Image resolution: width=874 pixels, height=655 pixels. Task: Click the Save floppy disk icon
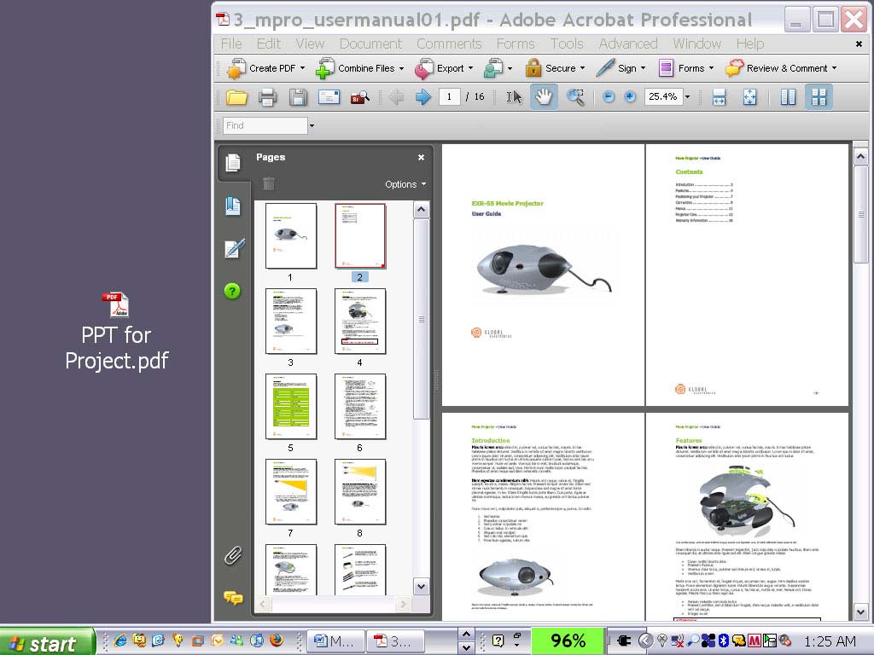pyautogui.click(x=298, y=97)
